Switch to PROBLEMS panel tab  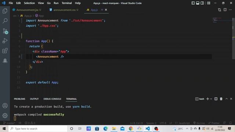19,99
